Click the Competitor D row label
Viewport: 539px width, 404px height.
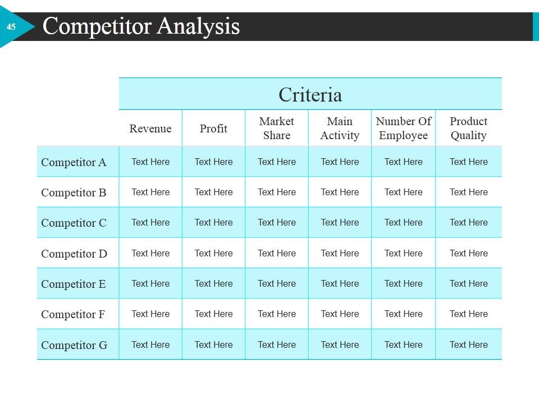(x=74, y=254)
